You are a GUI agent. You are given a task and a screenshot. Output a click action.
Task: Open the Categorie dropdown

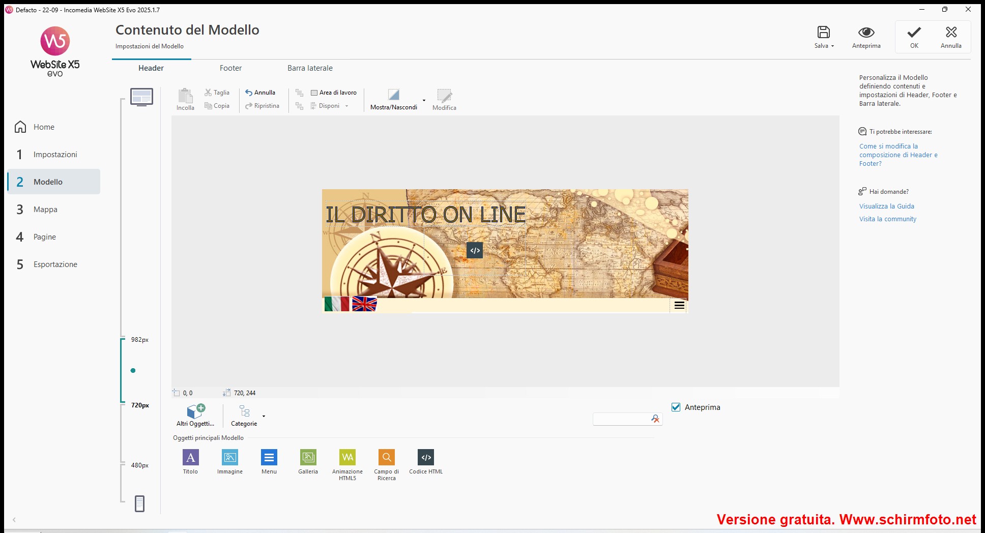[264, 416]
